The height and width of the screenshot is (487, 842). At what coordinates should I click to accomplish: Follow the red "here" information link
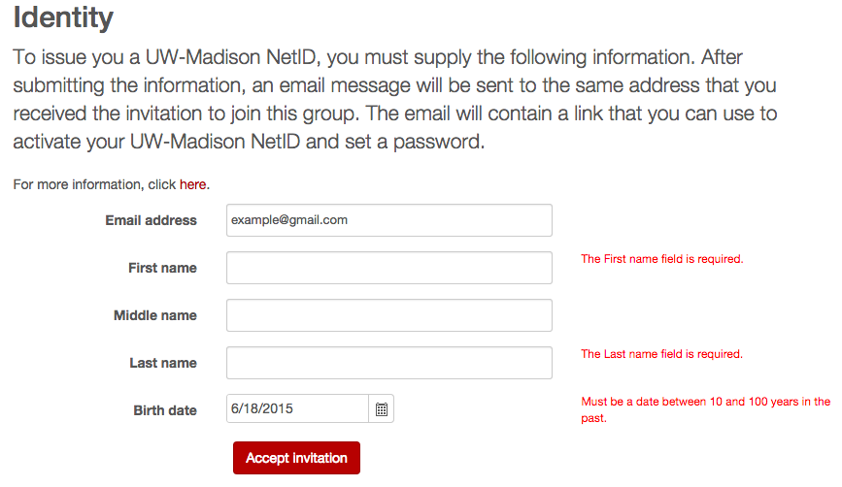click(193, 184)
